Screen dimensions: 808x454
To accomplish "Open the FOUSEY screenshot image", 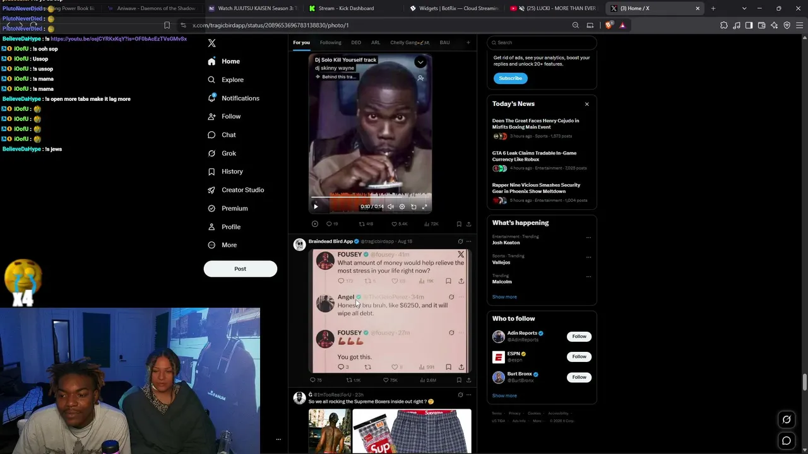I will pyautogui.click(x=390, y=311).
